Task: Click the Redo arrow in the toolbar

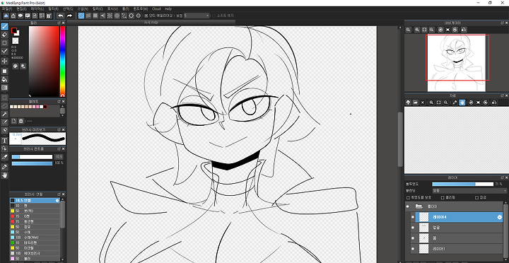Action: 69,16
